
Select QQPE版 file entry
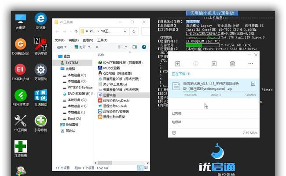tap(115, 73)
